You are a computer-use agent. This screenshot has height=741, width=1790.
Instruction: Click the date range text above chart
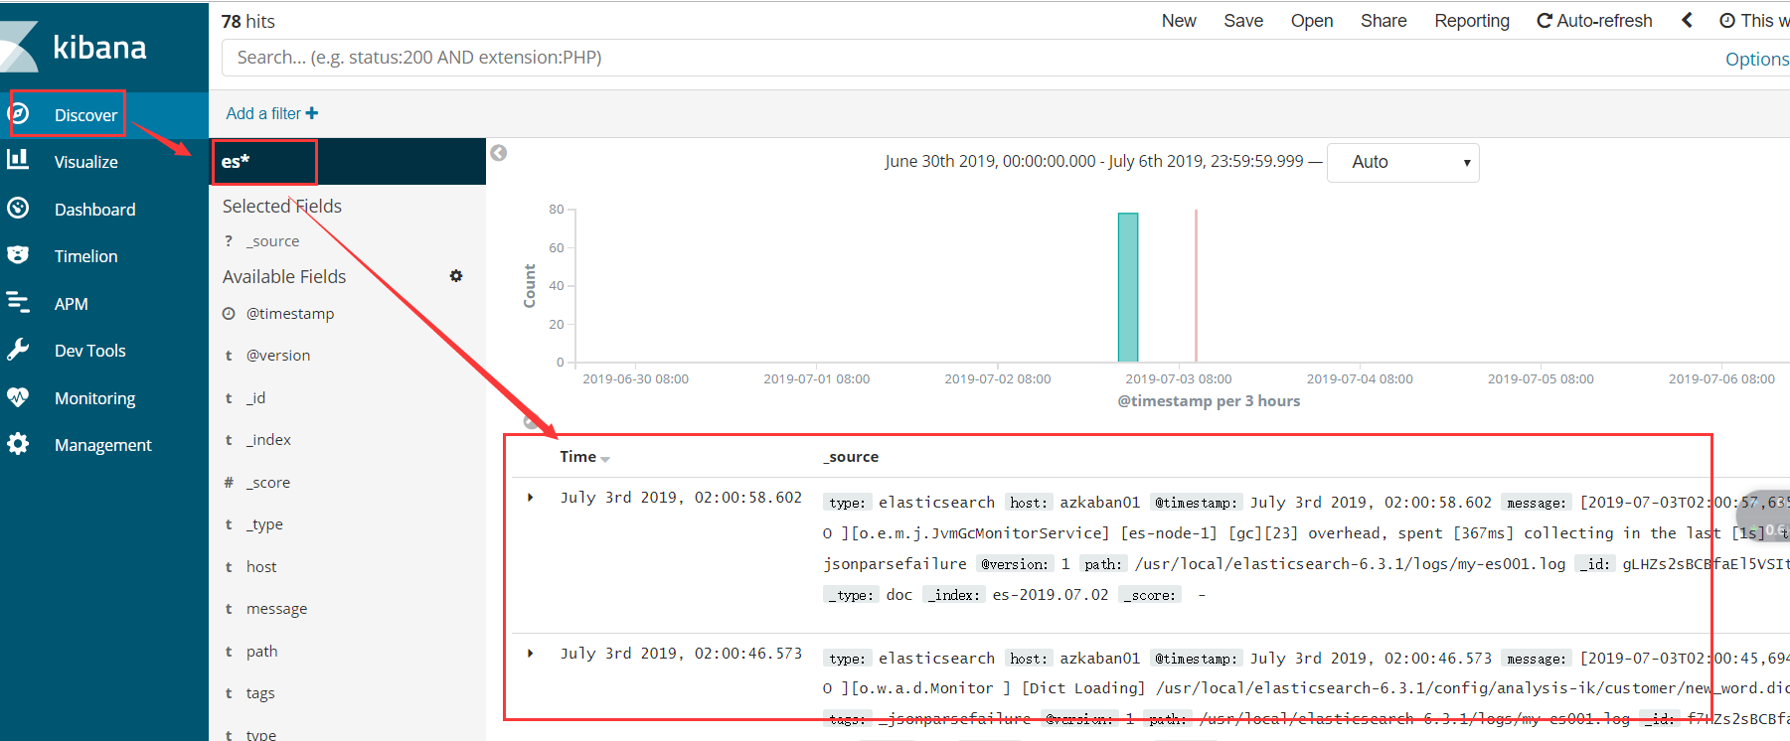(x=1094, y=161)
